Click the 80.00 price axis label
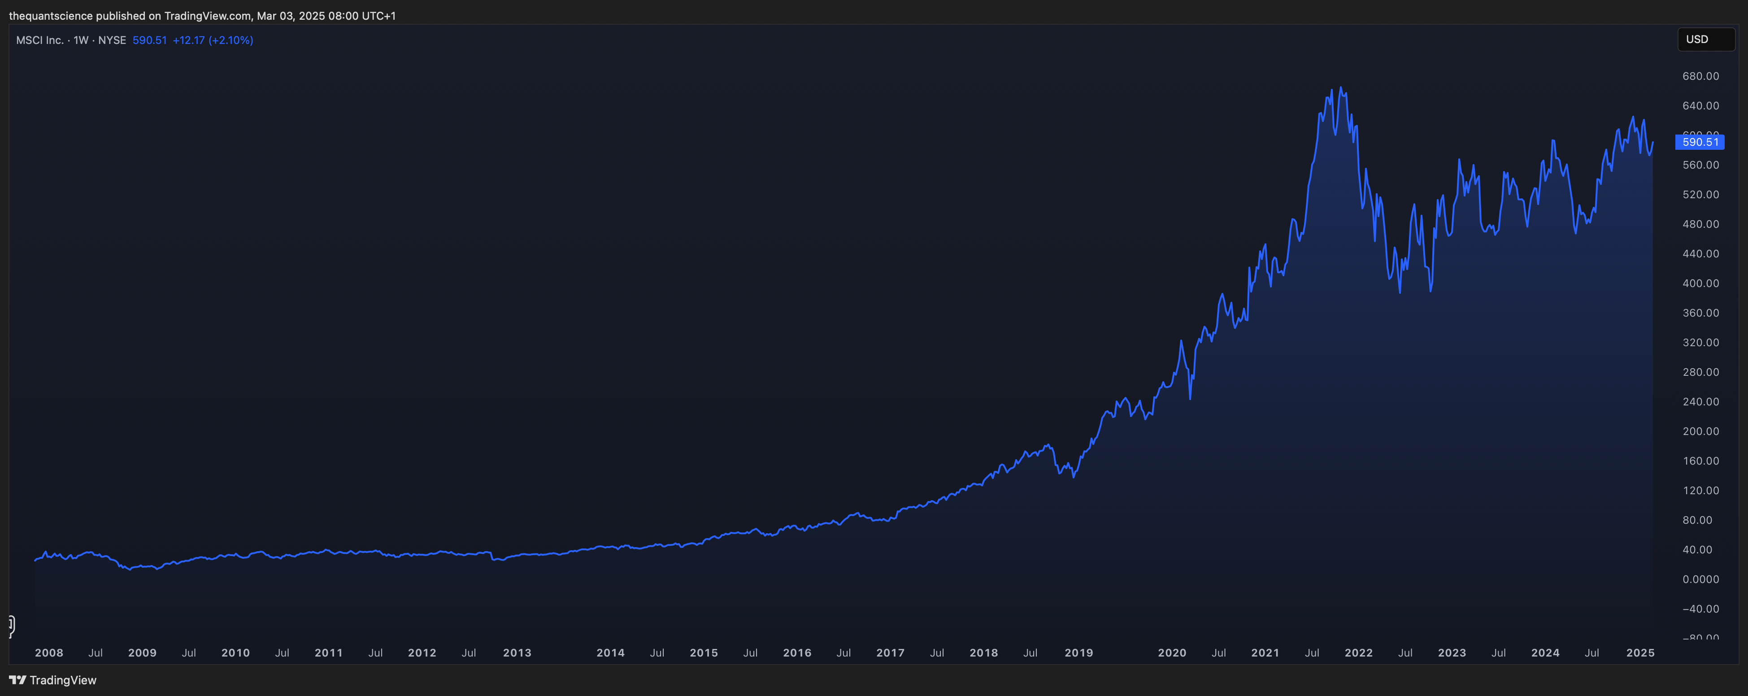This screenshot has width=1748, height=696. 1697,520
